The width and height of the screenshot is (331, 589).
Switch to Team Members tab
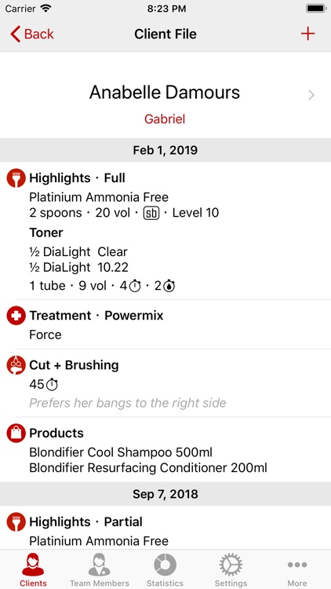[x=99, y=570]
